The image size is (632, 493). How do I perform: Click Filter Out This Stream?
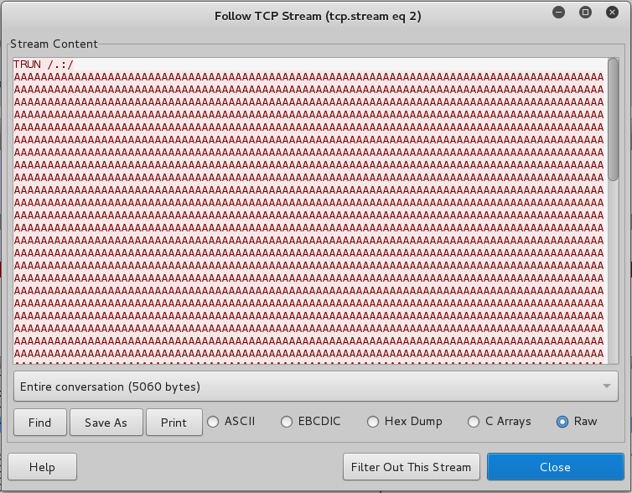(x=412, y=467)
